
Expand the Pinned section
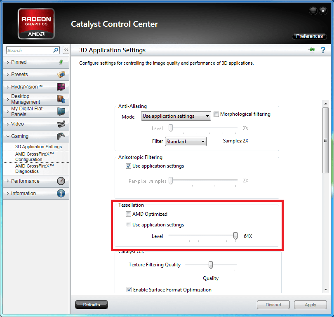[x=36, y=62]
